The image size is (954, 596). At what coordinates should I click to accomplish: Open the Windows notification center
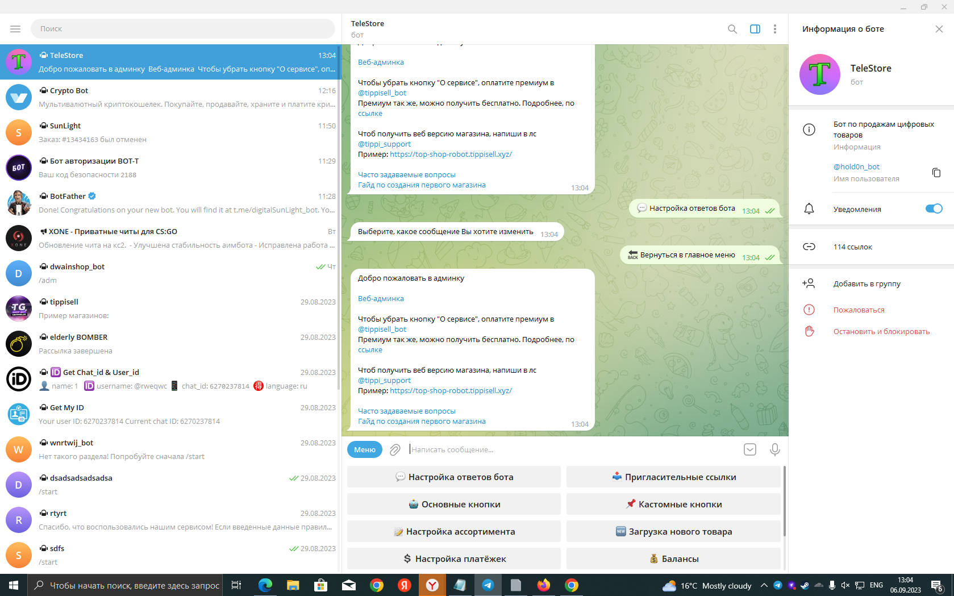(937, 585)
